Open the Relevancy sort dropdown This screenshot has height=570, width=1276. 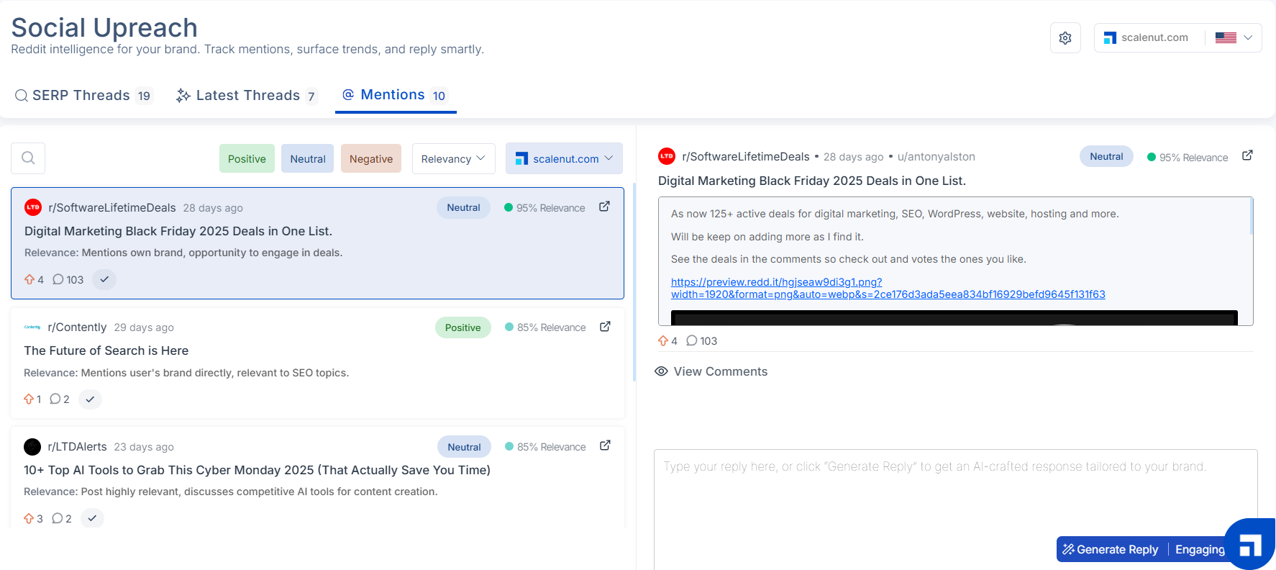click(454, 159)
